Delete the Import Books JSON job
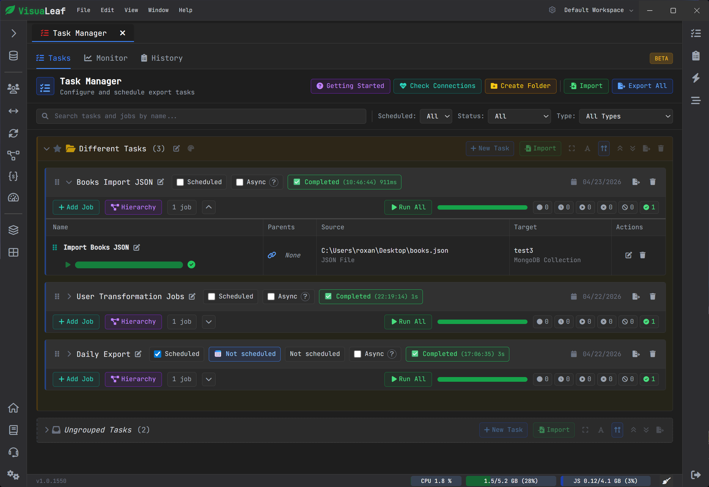Viewport: 709px width, 487px height. pyautogui.click(x=642, y=255)
